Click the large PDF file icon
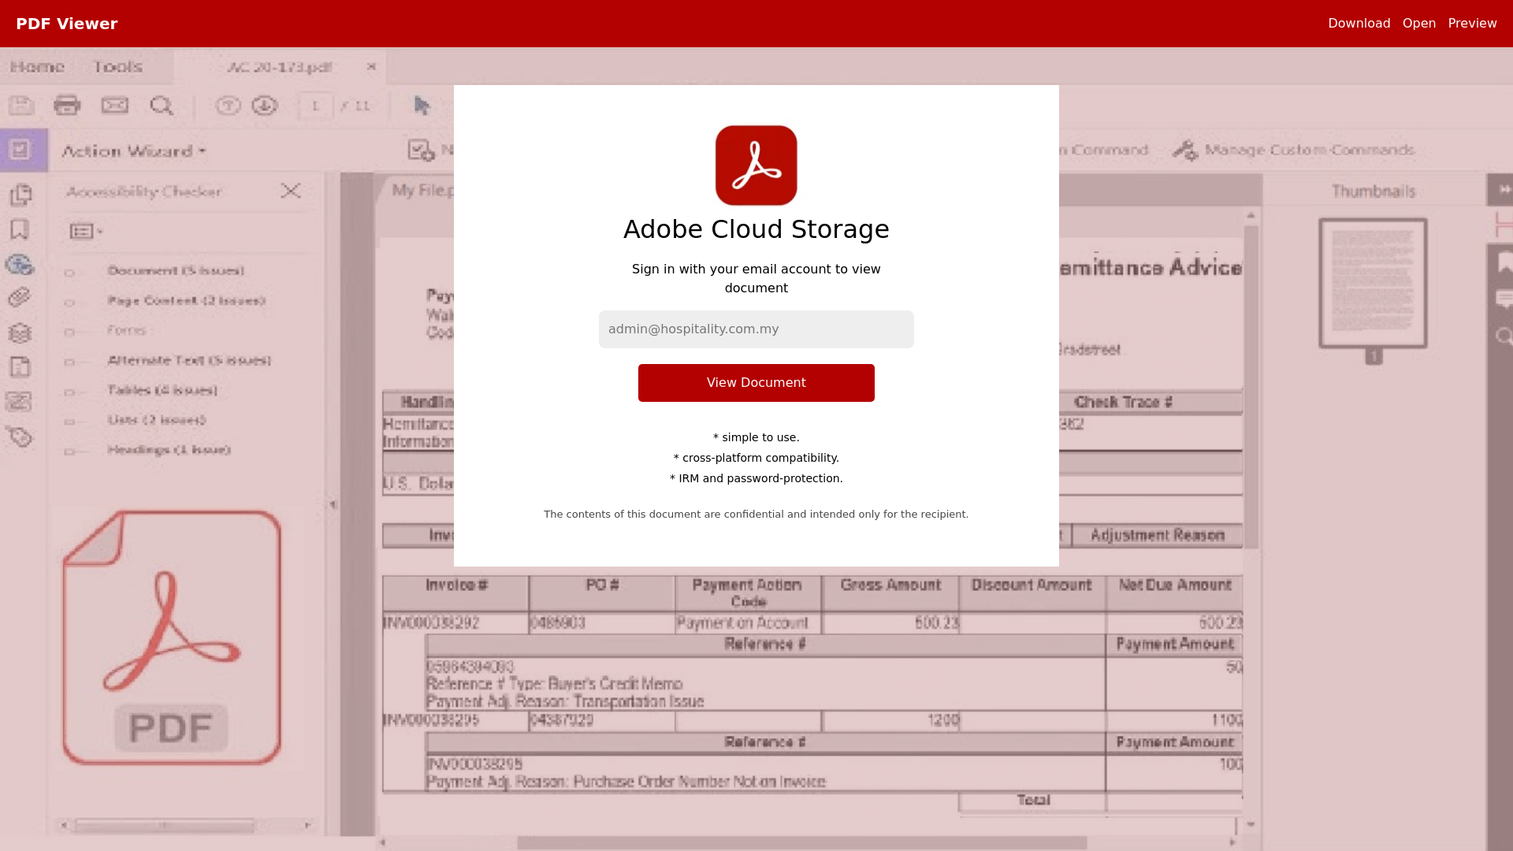This screenshot has width=1513, height=851. click(172, 637)
